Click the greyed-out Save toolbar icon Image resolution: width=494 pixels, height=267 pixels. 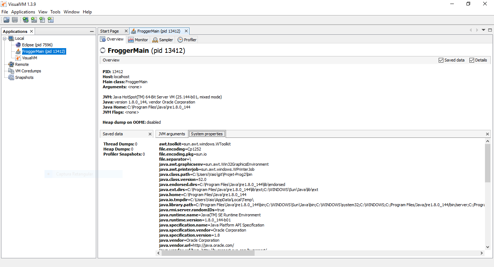[x=15, y=20]
